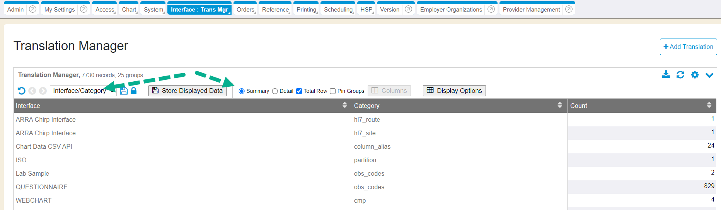
Task: Click the Store Displayed Data button
Action: click(187, 91)
